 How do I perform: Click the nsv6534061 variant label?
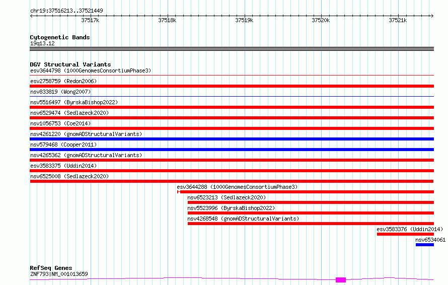pos(430,240)
